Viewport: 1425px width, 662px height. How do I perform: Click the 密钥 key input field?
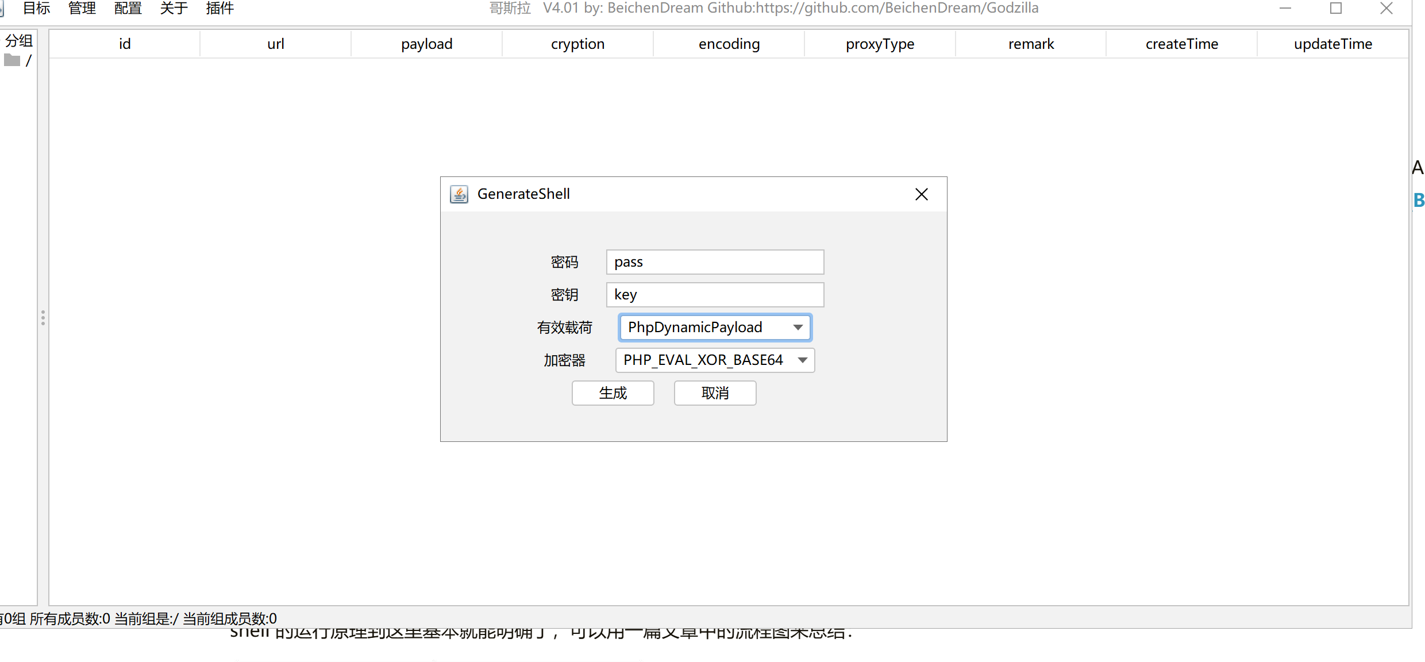point(715,295)
